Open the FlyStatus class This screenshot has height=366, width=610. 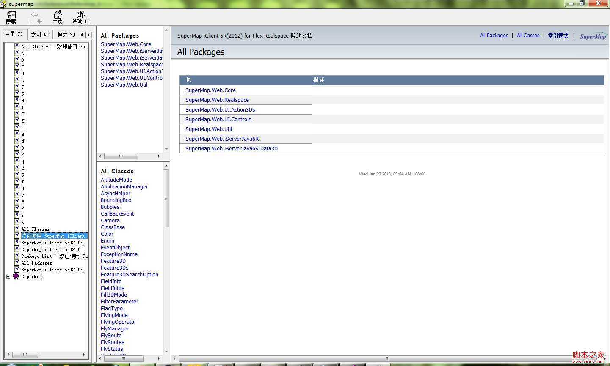click(112, 349)
